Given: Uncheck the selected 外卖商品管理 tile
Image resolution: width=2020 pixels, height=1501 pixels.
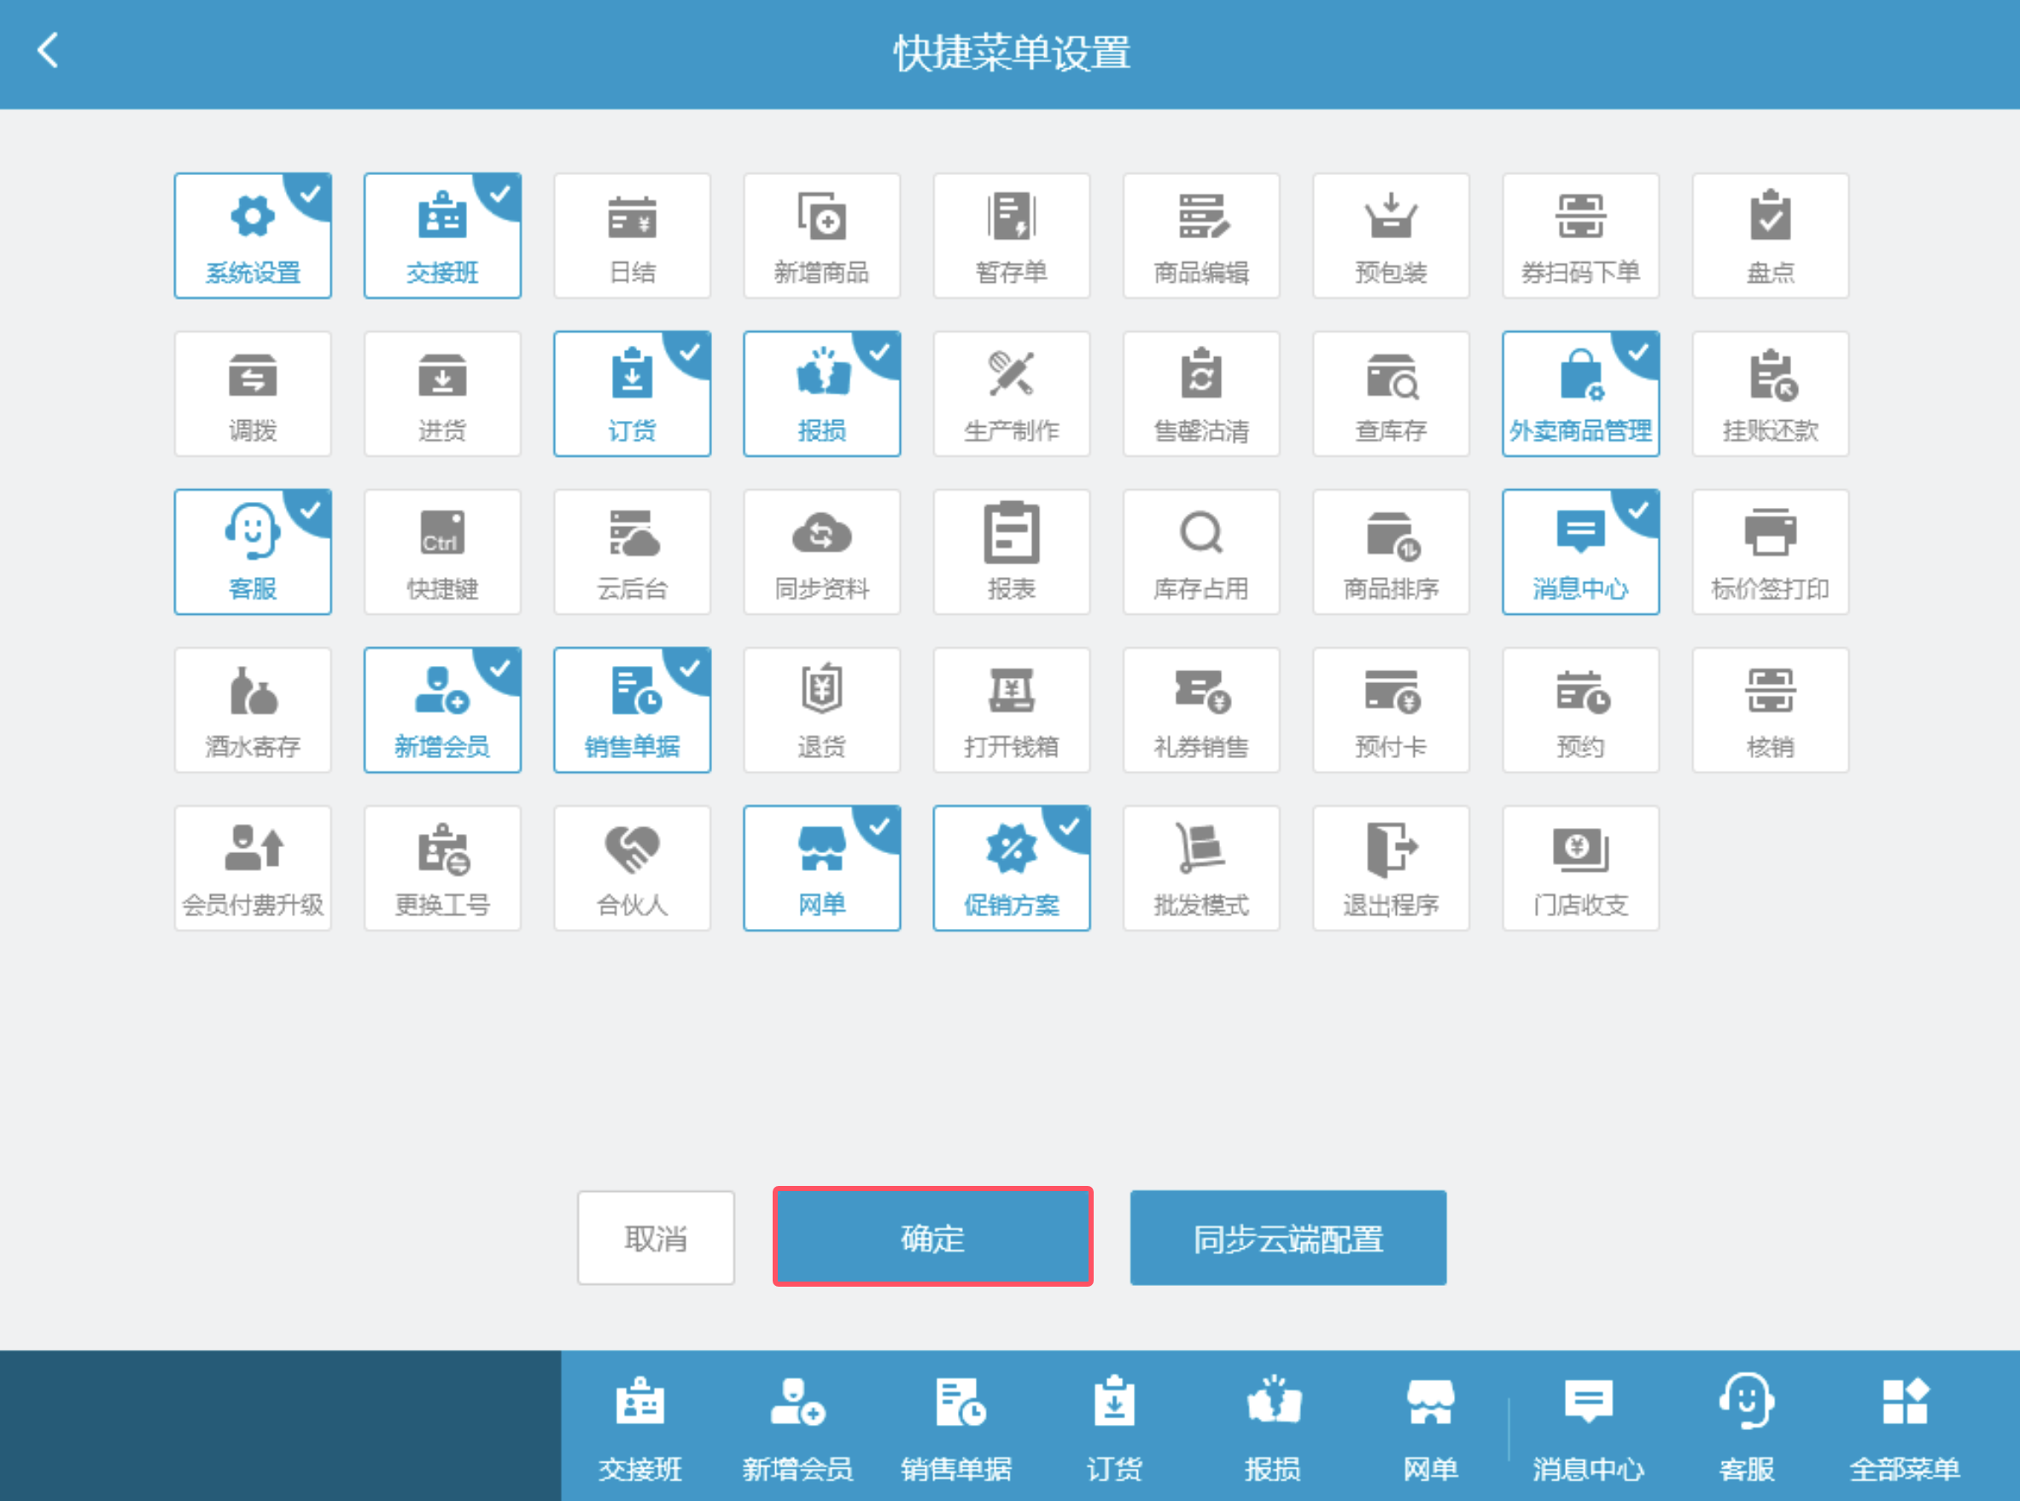Looking at the screenshot, I should (1580, 394).
